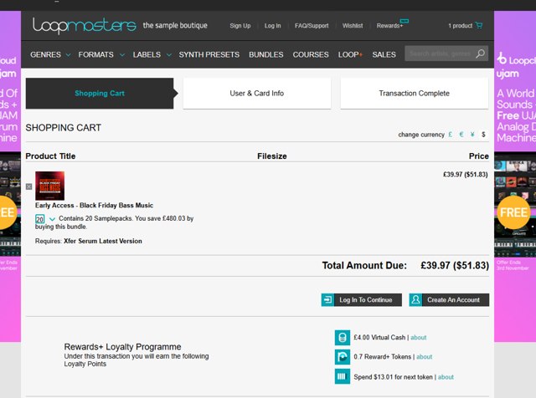Viewport: 536px width, 398px height.
Task: Click the Reward+ Tokens icon
Action: tap(343, 357)
